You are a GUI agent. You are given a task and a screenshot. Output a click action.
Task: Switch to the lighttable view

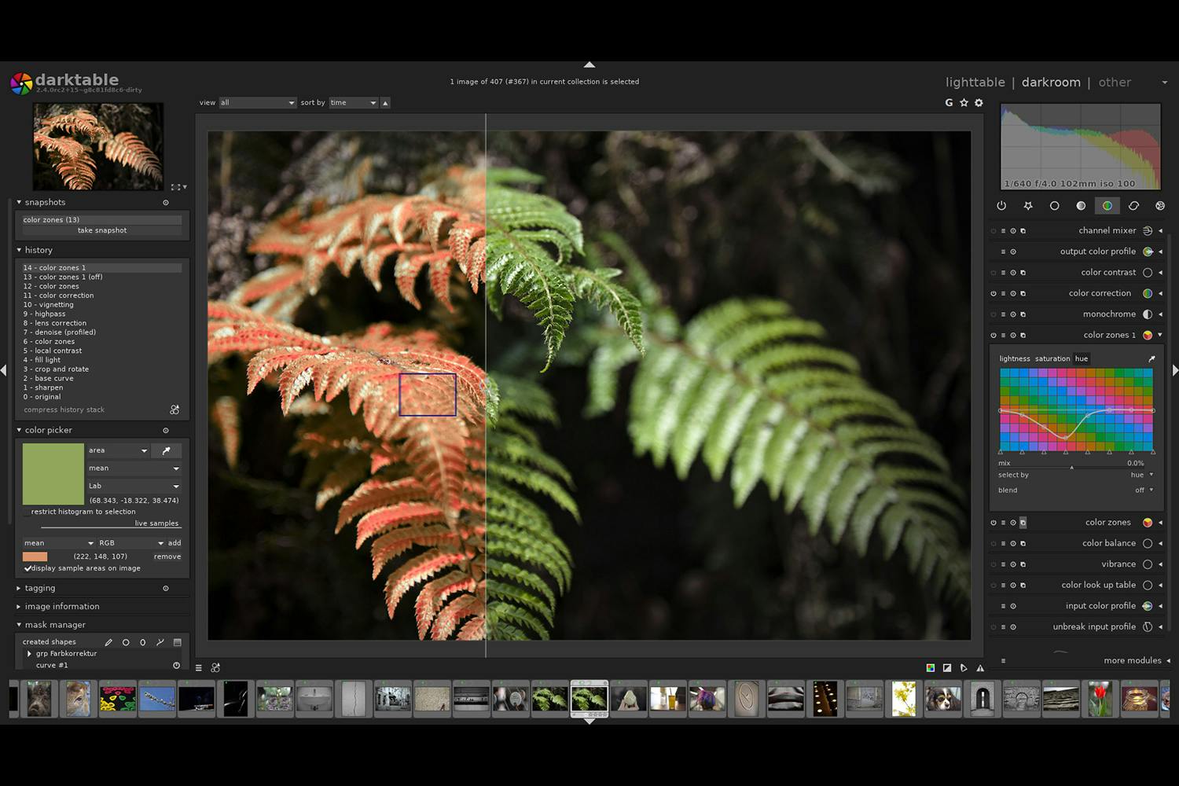pos(975,82)
